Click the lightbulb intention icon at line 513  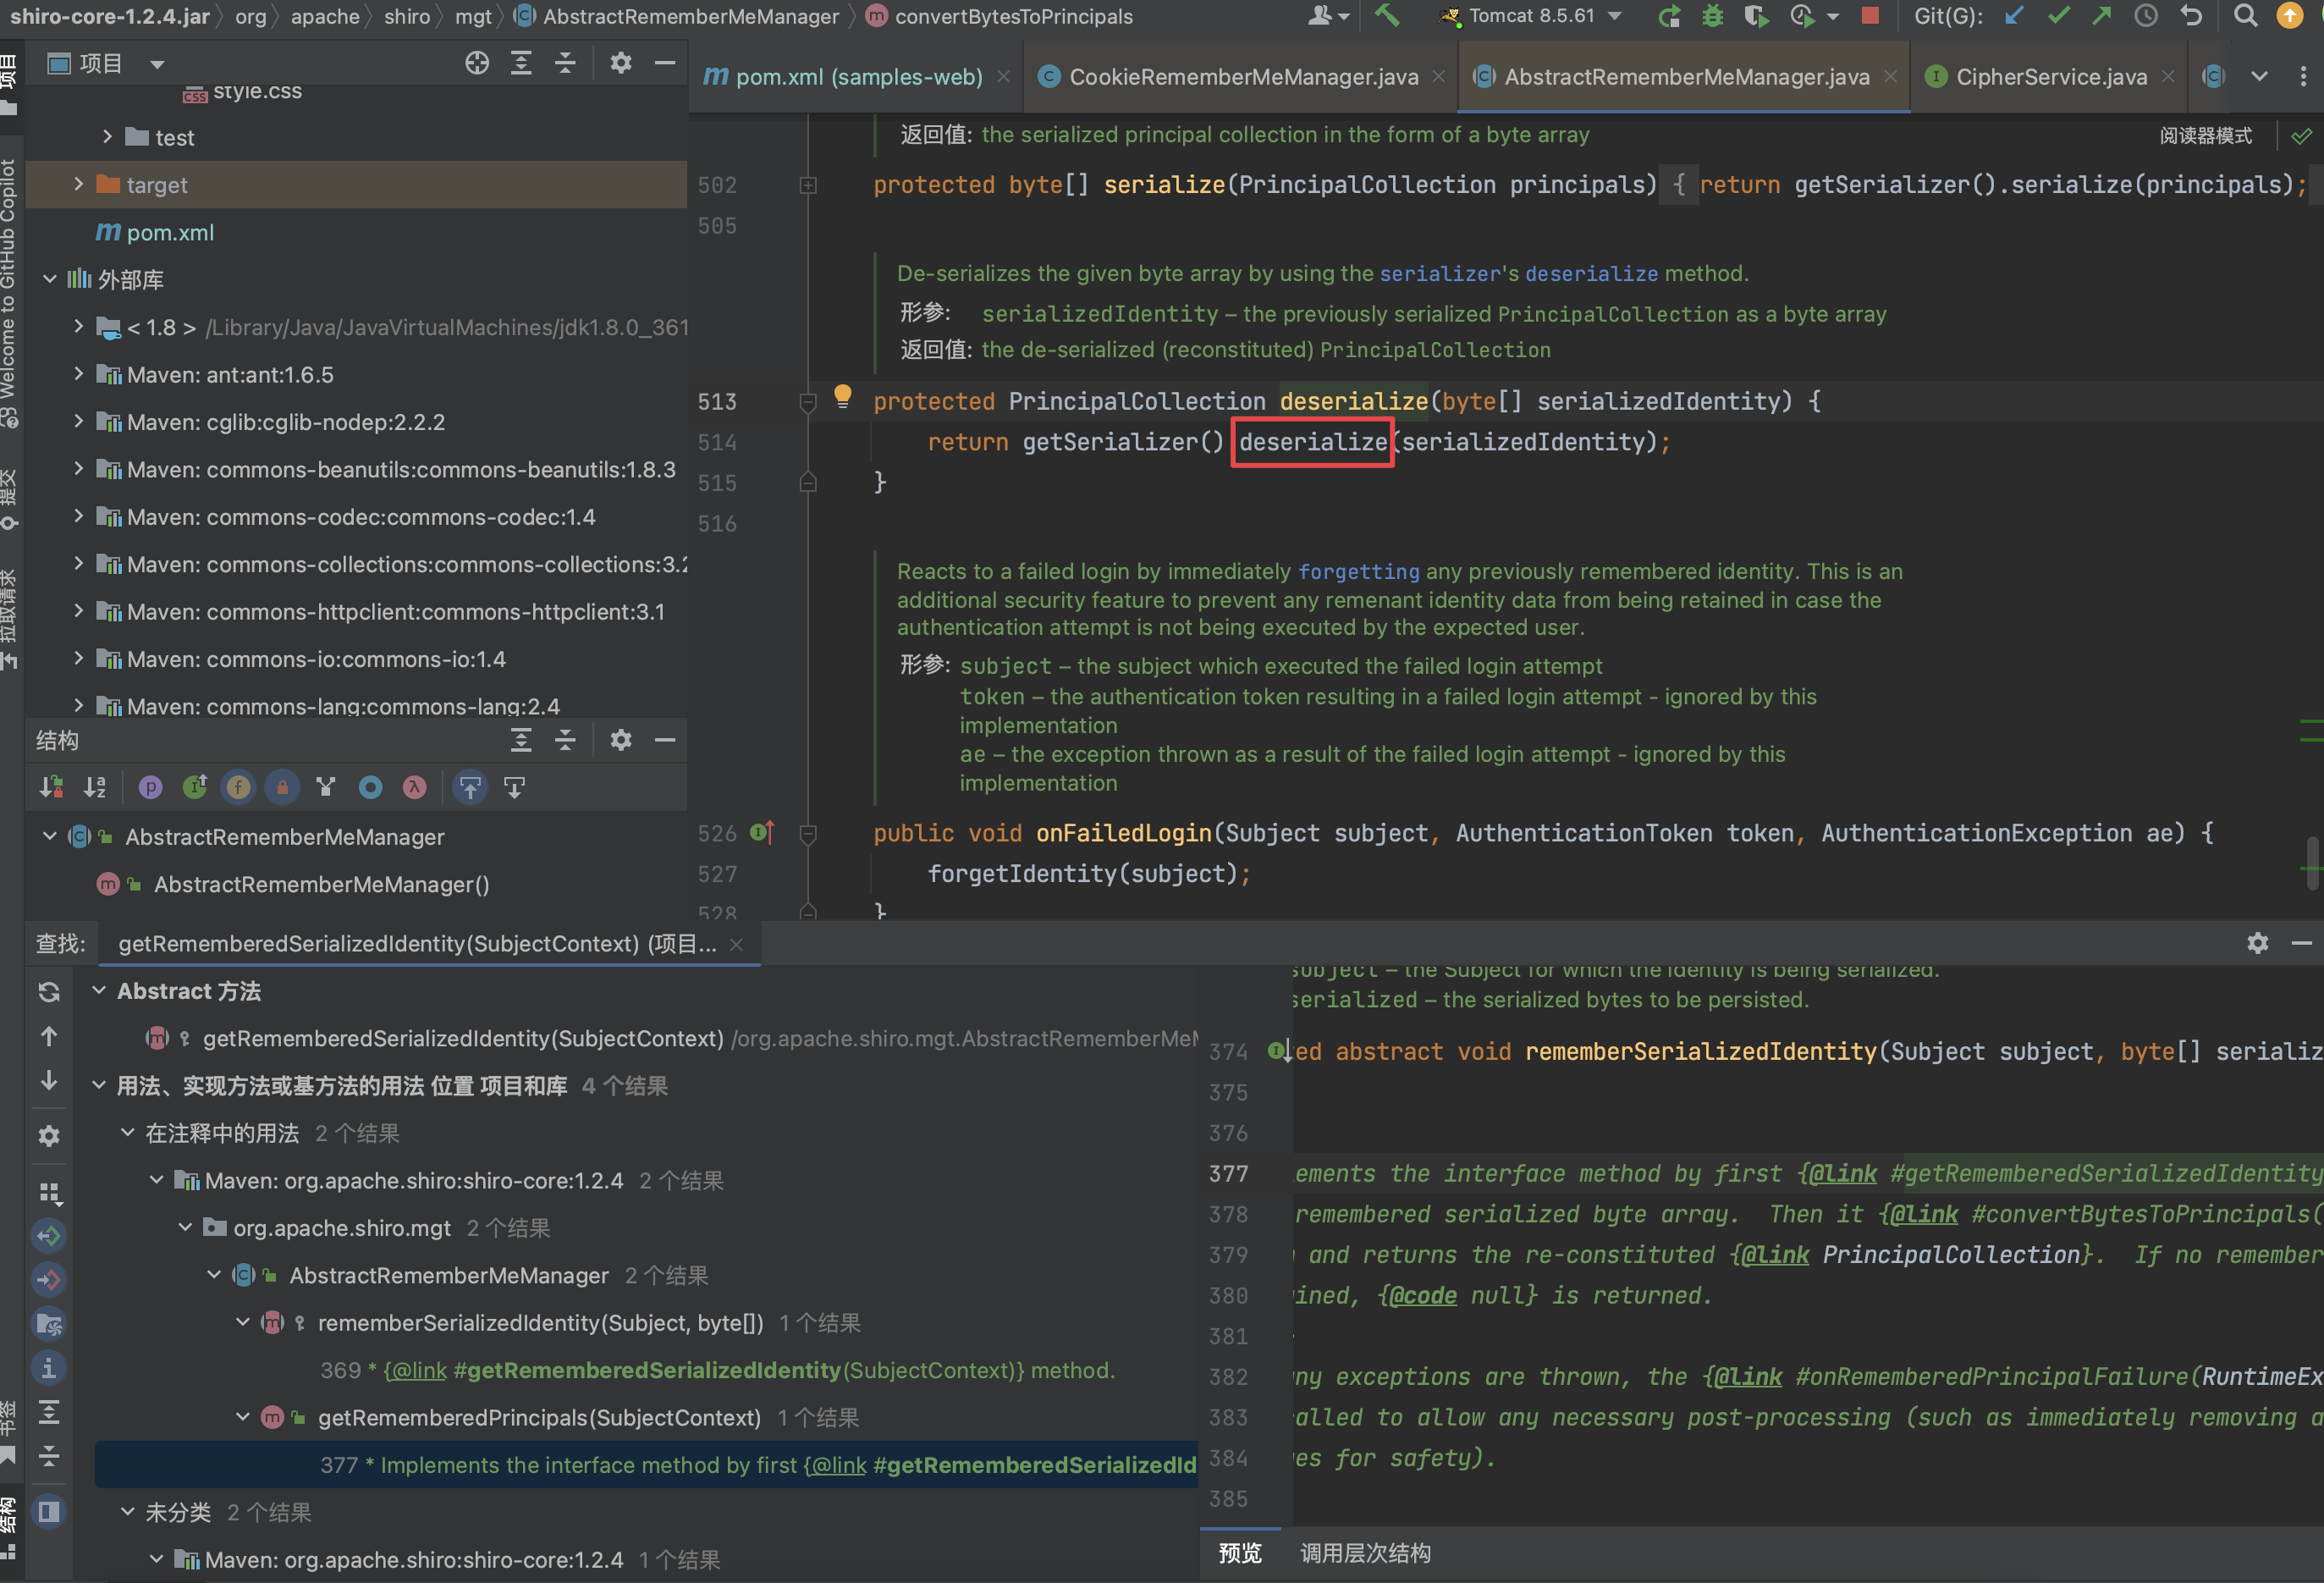coord(843,396)
